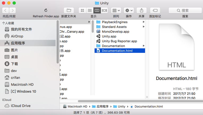Go forward using the right chevron button

[12, 10]
